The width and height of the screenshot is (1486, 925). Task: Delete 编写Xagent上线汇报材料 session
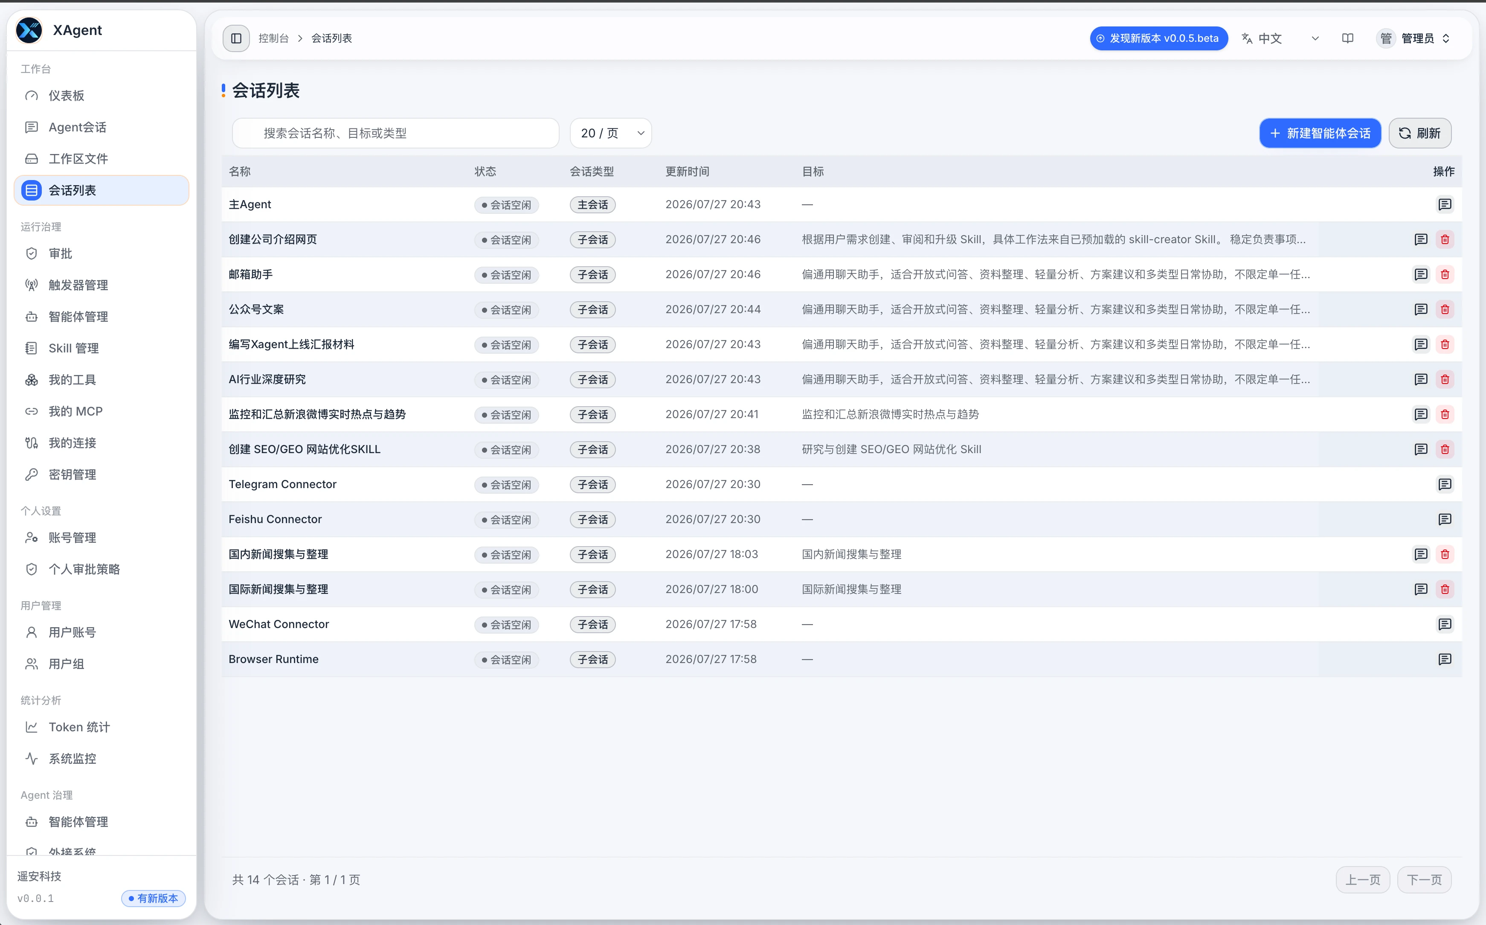tap(1445, 344)
